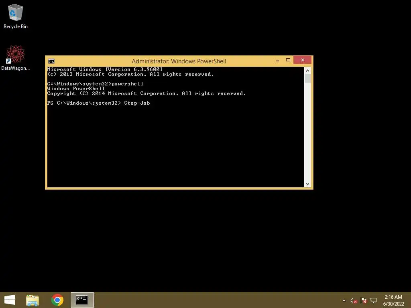411x308 pixels.
Task: Click the Administrator: Windows PowerShell title text
Action: [179, 61]
